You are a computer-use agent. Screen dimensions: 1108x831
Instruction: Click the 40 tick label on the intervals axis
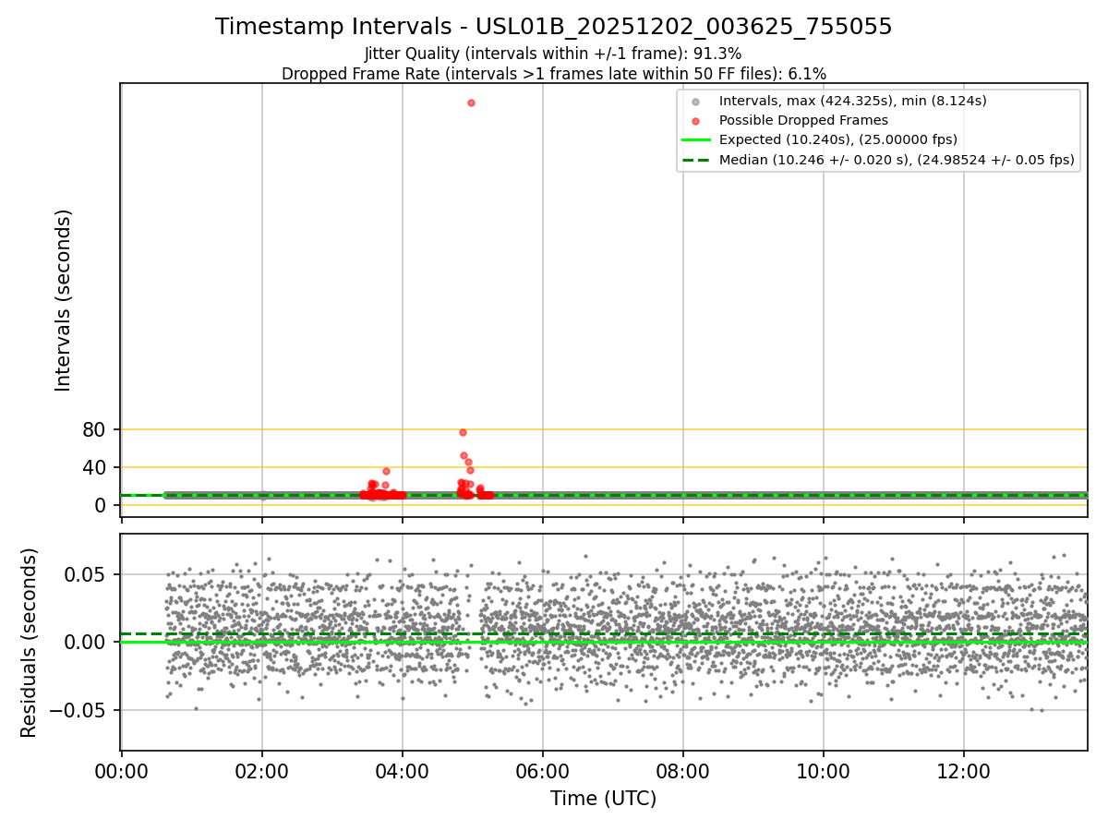pyautogui.click(x=94, y=467)
